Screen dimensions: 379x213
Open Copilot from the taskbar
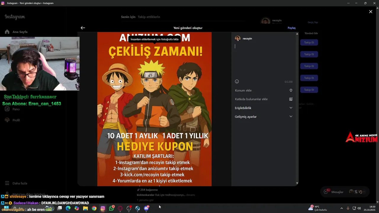(x=77, y=208)
